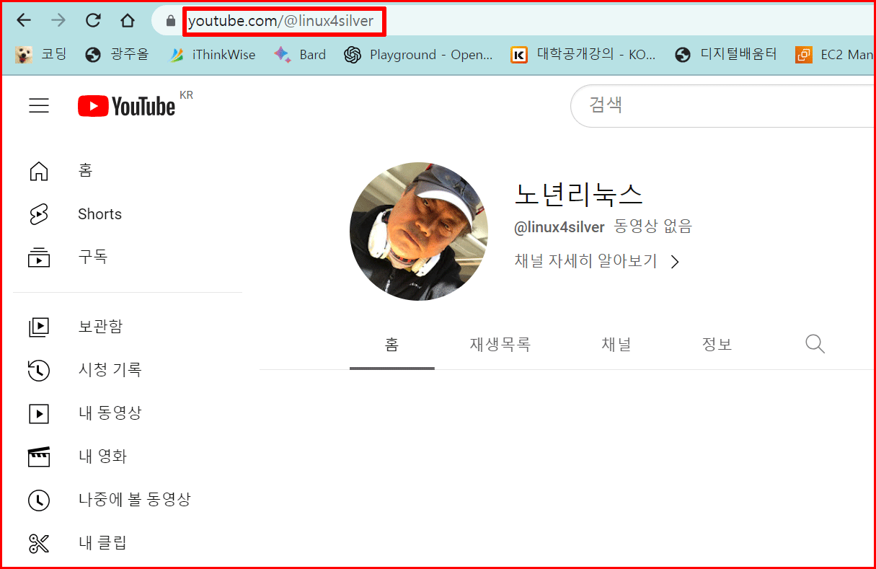This screenshot has width=876, height=569.
Task: Go back with the browser back arrow
Action: pos(24,20)
